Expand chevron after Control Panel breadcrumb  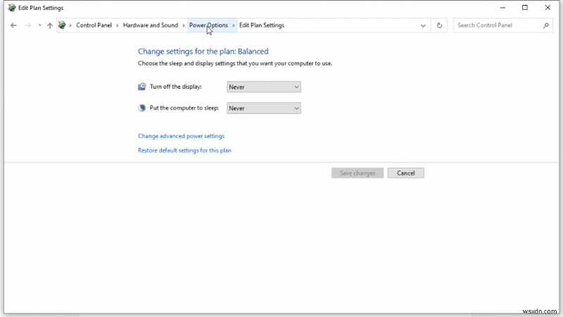[x=118, y=25]
